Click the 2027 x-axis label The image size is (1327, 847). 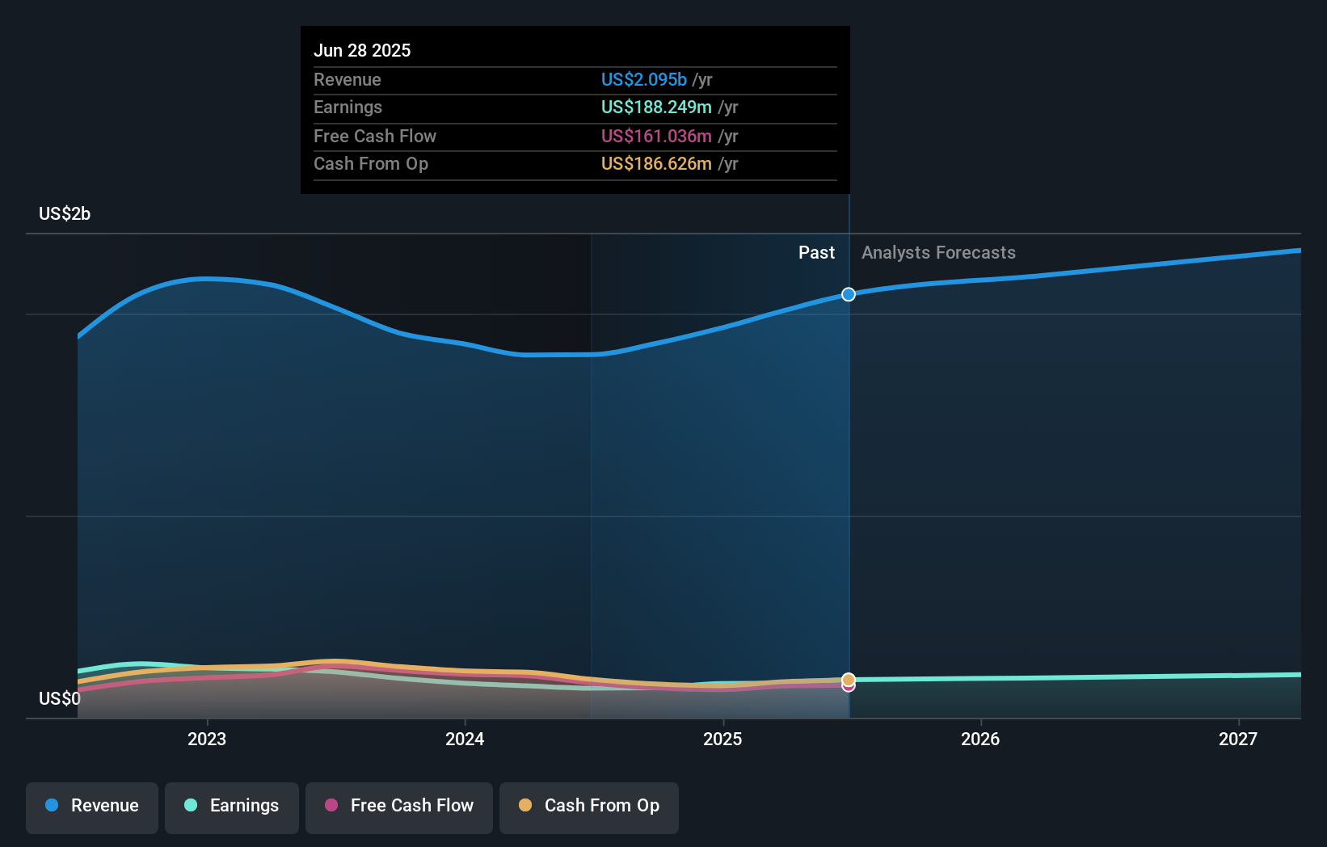[1238, 739]
